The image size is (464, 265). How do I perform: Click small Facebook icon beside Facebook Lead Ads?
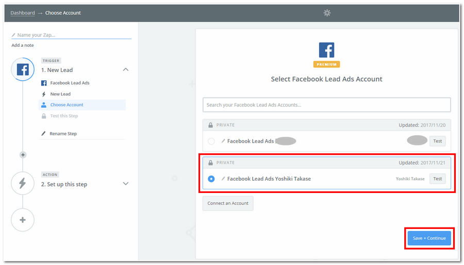point(44,83)
